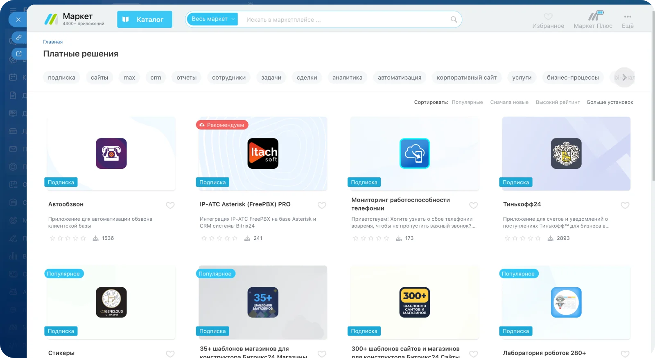This screenshot has width=655, height=358.
Task: Sort by Высокий рейтинг
Action: point(558,102)
